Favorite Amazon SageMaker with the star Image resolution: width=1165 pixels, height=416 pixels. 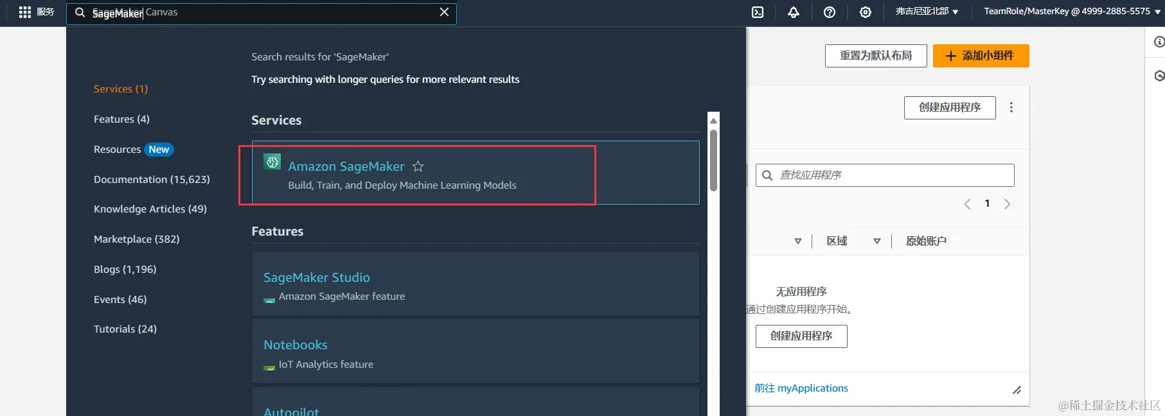pos(418,166)
